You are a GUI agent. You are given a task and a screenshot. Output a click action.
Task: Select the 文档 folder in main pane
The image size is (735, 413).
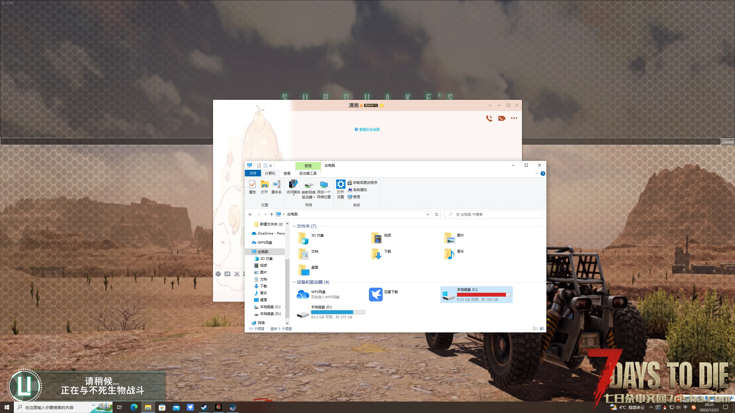[x=309, y=254]
